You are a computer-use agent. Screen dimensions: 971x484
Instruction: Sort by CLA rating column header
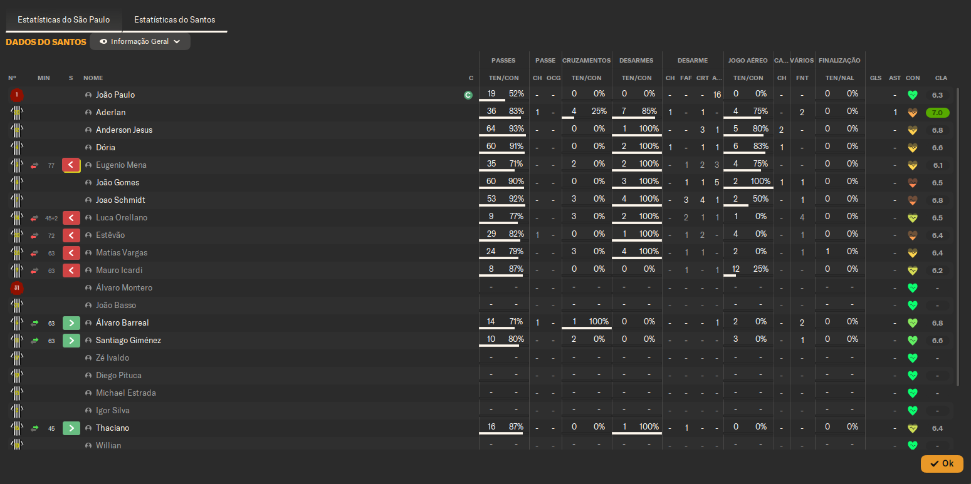[942, 78]
